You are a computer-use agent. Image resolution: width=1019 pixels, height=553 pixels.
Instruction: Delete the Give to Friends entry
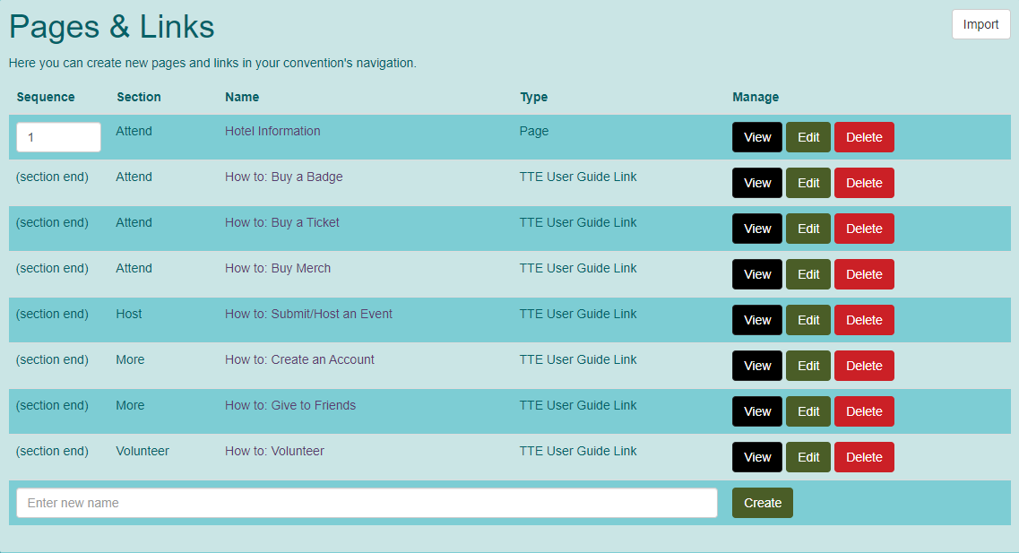coord(864,411)
